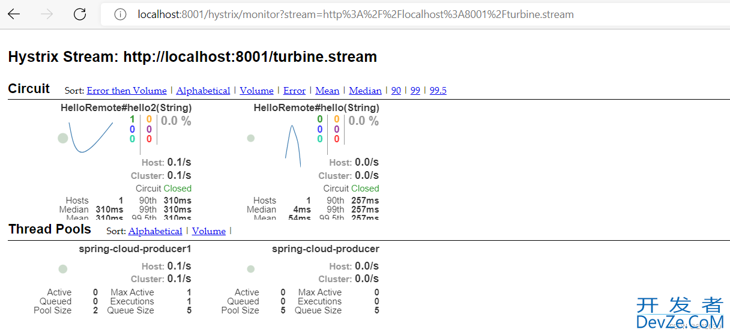
Task: Click the hello2 circuit health circle
Action: (x=63, y=138)
